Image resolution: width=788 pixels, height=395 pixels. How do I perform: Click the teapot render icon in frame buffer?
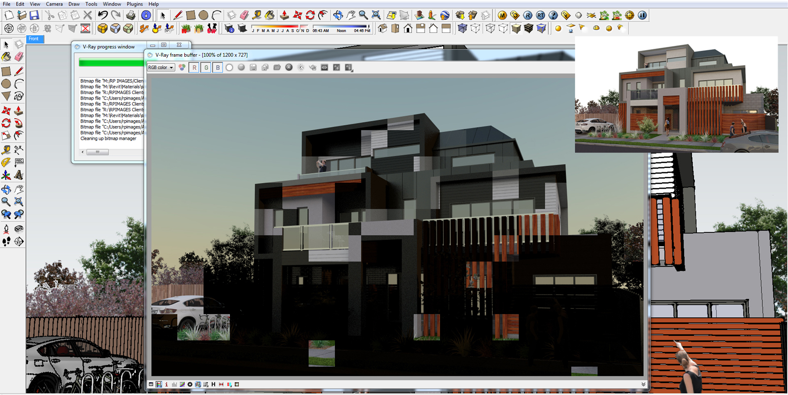[x=313, y=67]
